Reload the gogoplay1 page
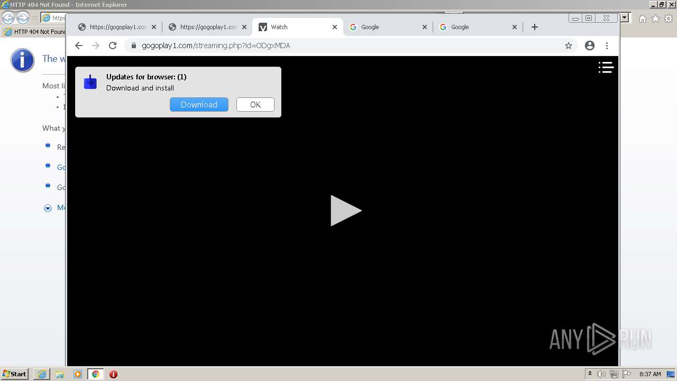This screenshot has height=381, width=677. pyautogui.click(x=113, y=46)
